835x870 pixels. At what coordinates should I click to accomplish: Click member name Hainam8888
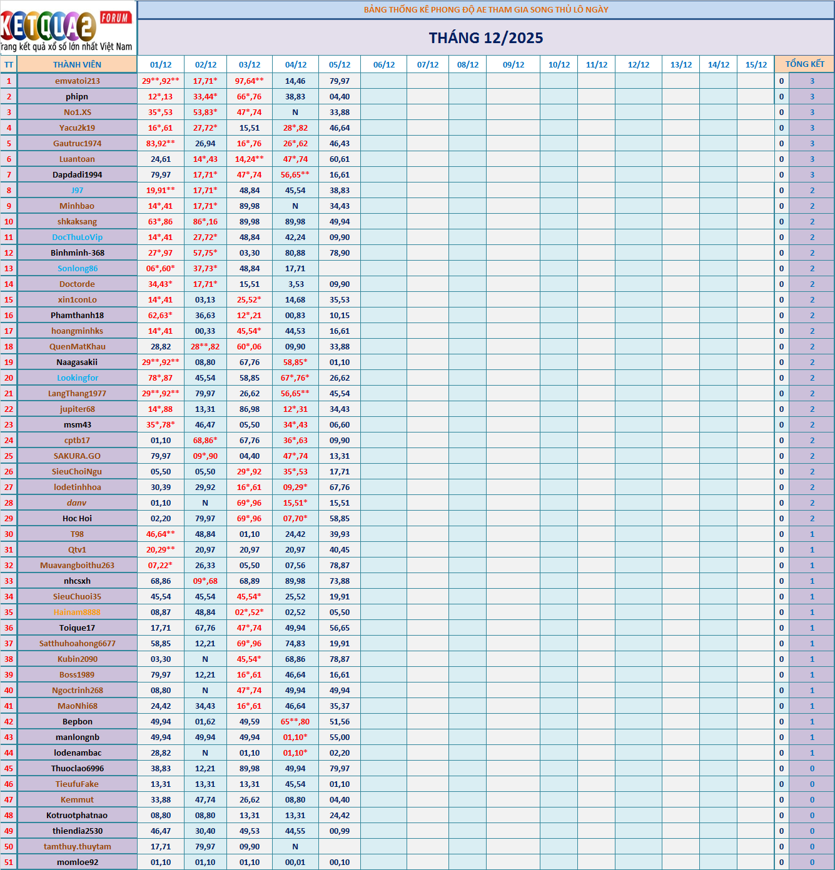tap(77, 612)
